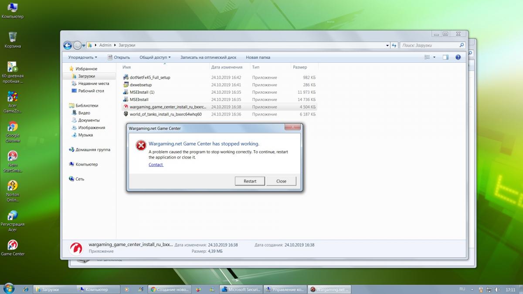Select Недавние места in navigation pane
The width and height of the screenshot is (523, 294).
pos(94,84)
